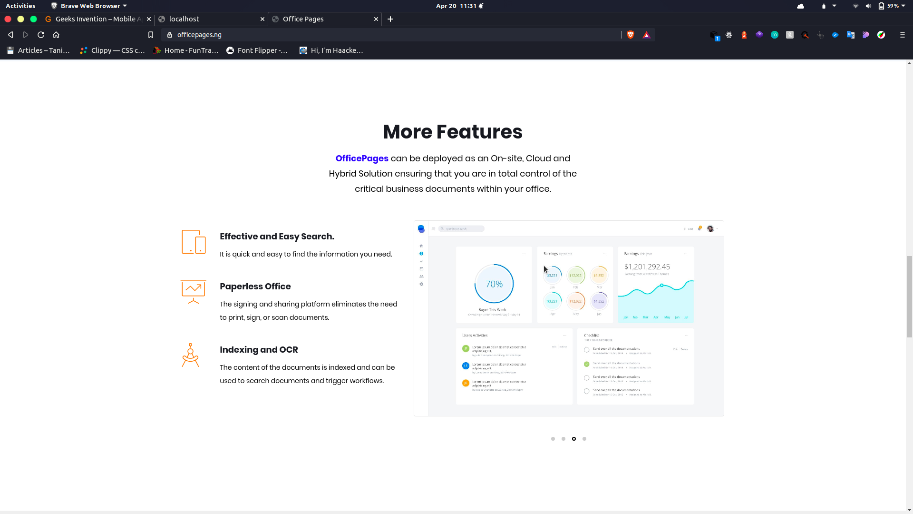Click the 'Indexing and OCR' heading
The image size is (913, 514).
(x=259, y=350)
